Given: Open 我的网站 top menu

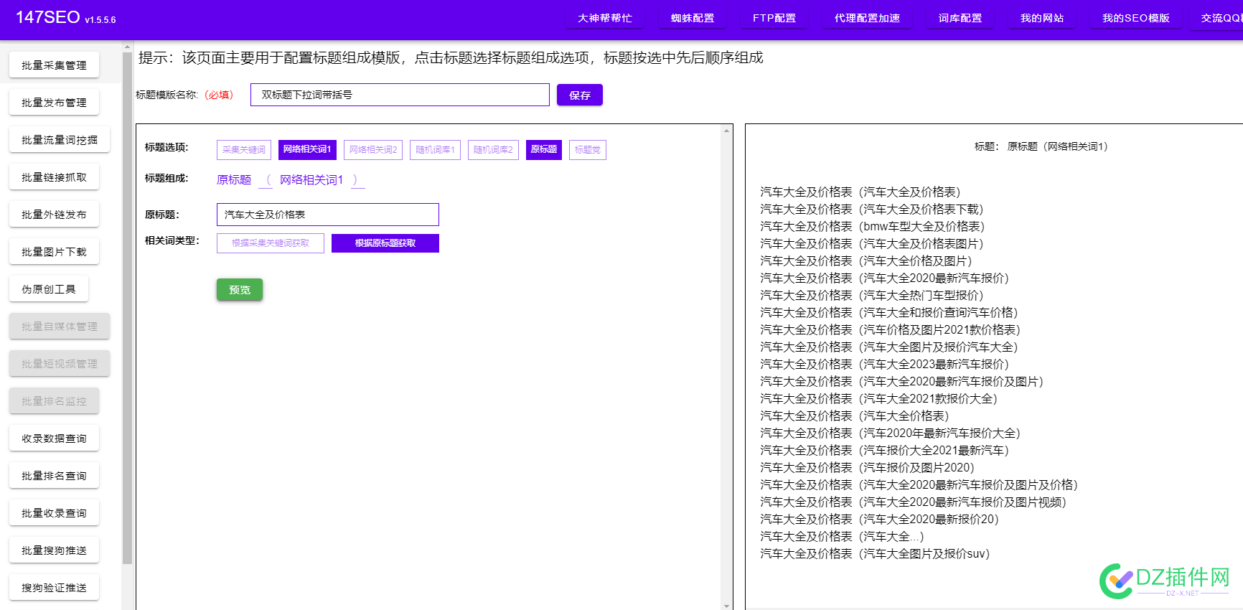Looking at the screenshot, I should tap(1042, 18).
